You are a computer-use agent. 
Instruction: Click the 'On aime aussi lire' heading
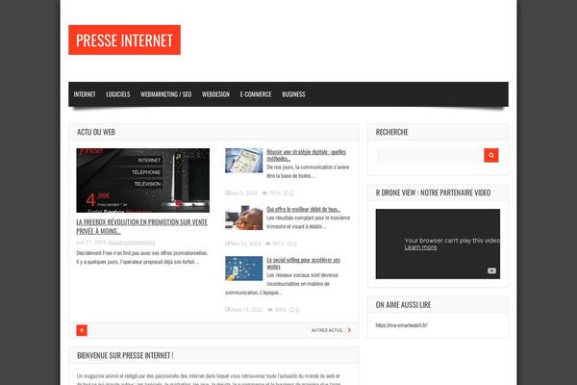[403, 305]
